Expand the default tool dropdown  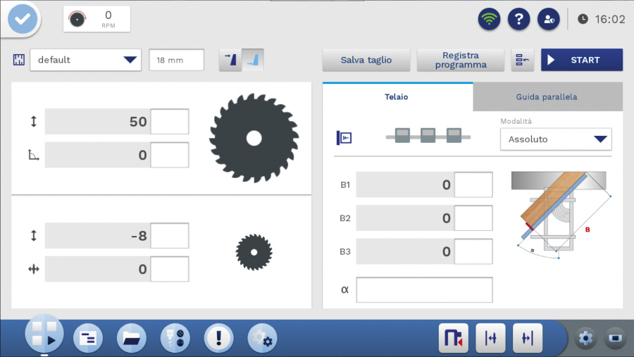coord(86,60)
